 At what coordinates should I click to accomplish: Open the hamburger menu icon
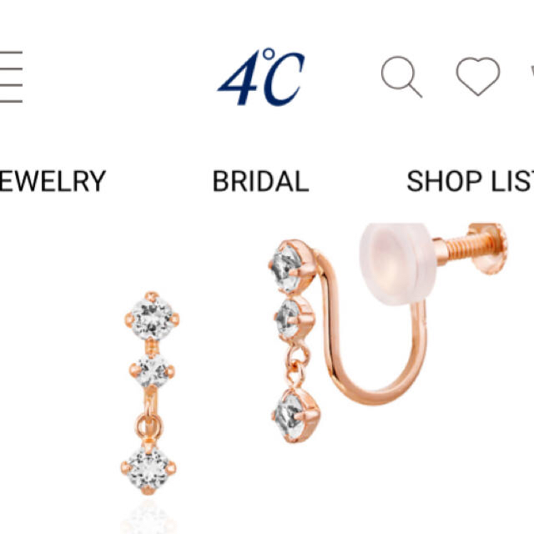point(10,77)
